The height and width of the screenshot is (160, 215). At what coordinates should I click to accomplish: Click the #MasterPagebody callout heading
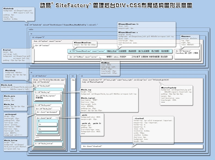coord(169,88)
